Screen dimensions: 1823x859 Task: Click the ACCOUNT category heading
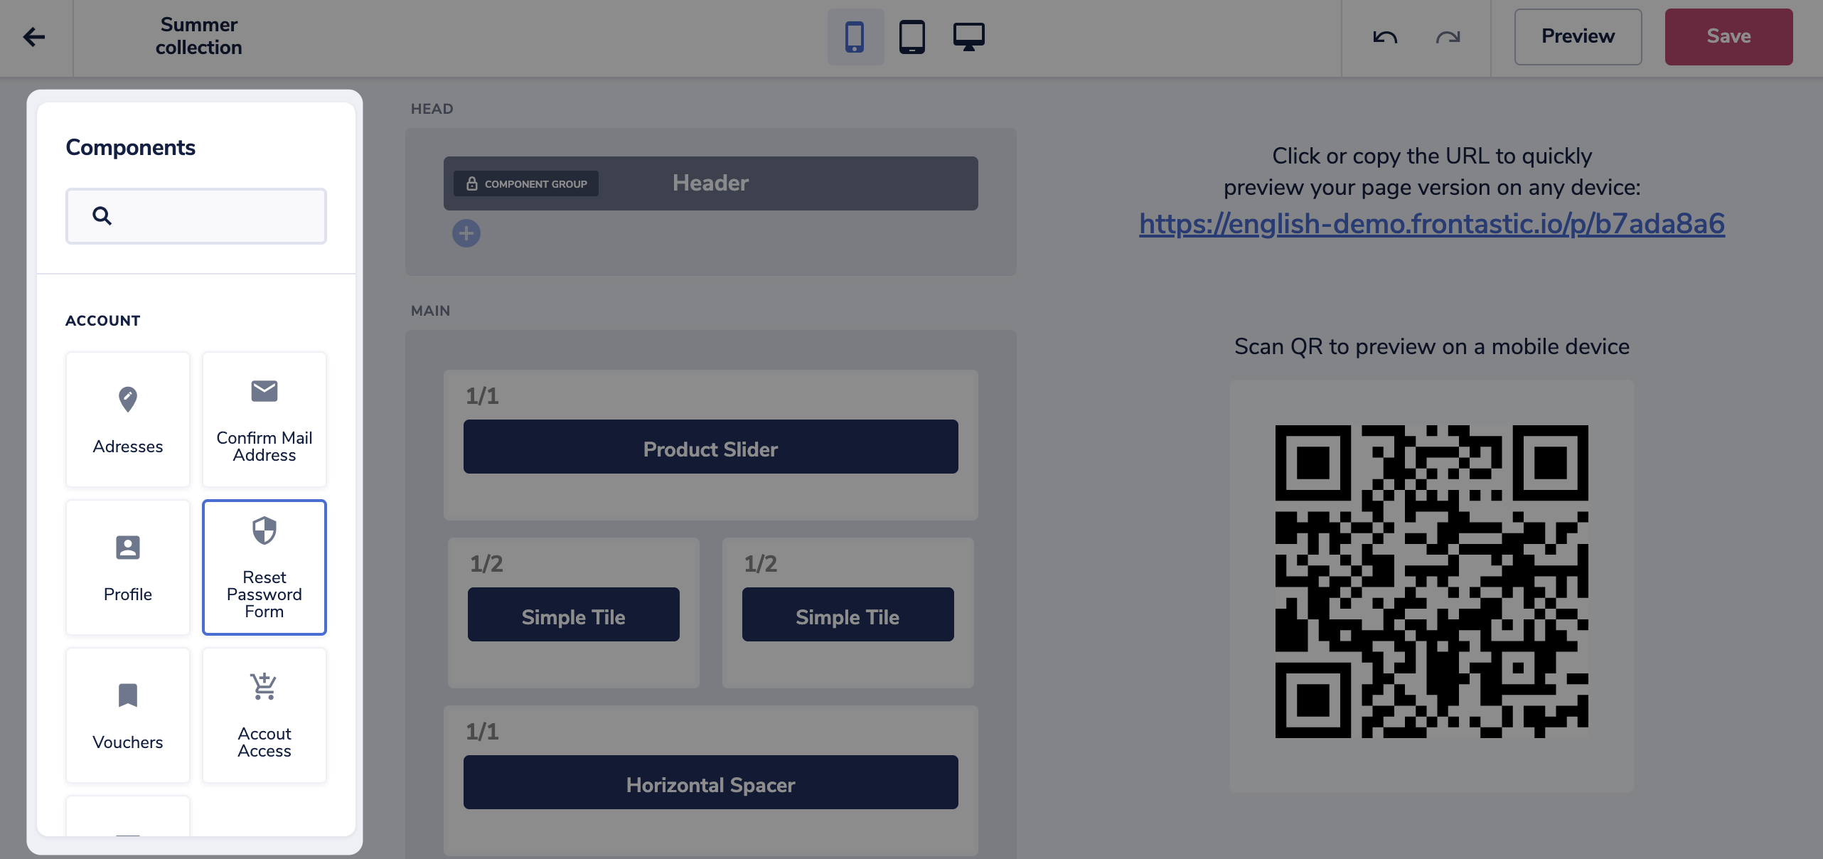click(103, 321)
